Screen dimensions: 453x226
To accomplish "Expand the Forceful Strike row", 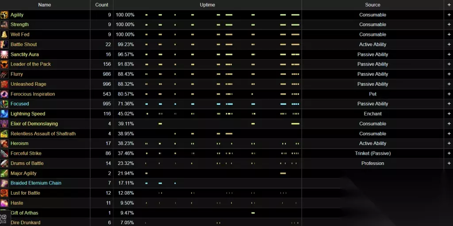I will [449, 153].
